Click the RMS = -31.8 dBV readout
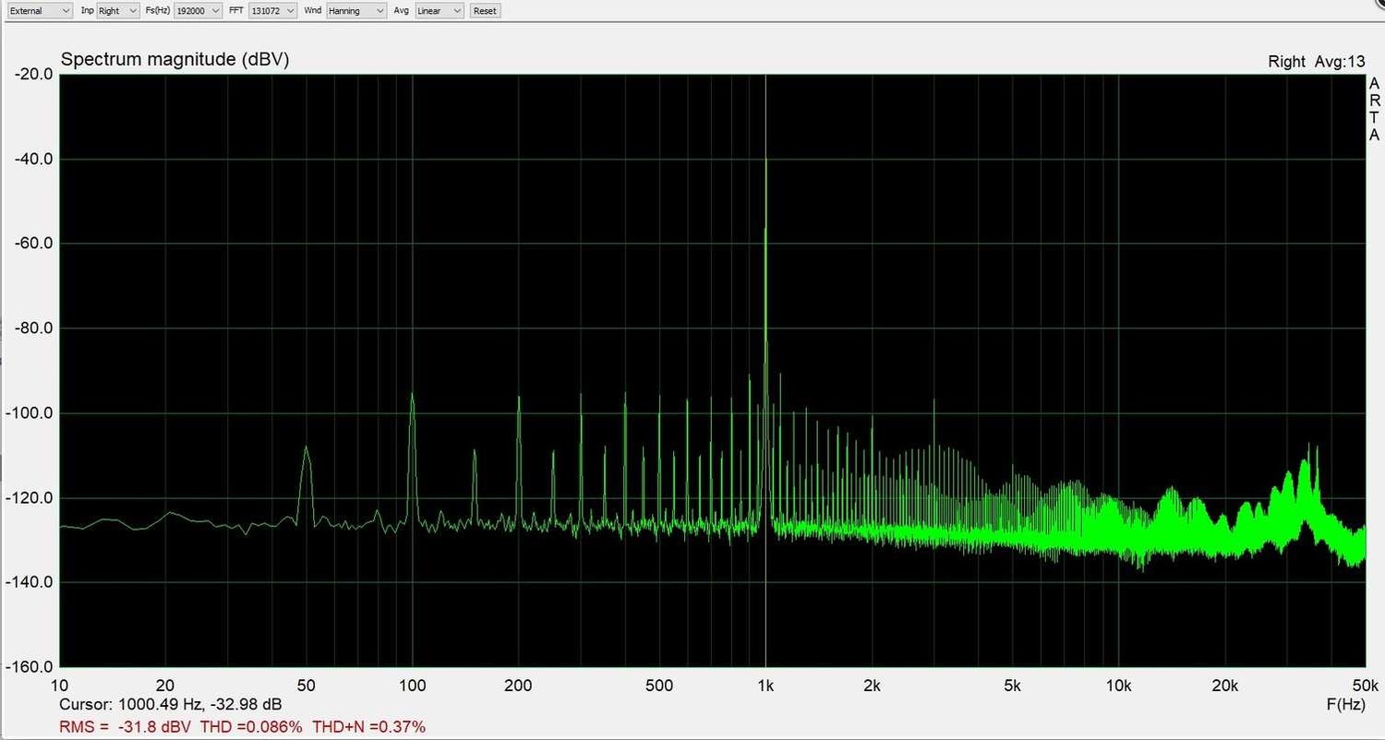 coord(126,726)
